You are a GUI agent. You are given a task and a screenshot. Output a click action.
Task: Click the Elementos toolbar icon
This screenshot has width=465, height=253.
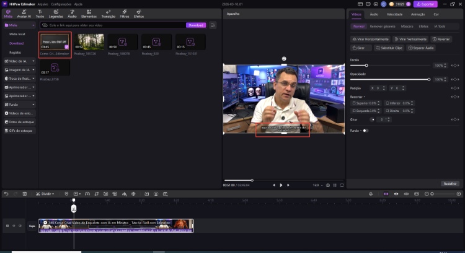click(89, 14)
